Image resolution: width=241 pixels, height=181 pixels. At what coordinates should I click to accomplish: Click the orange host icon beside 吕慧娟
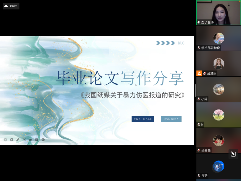[x=199, y=73]
